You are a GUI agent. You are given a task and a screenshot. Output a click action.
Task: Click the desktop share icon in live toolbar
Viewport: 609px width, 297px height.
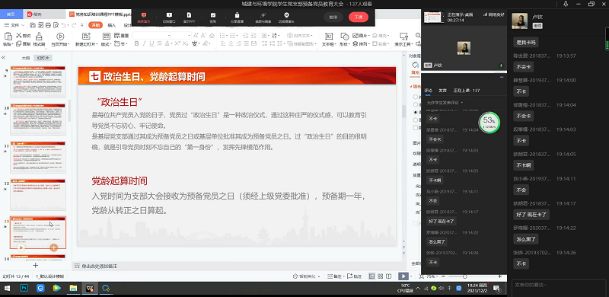[144, 15]
